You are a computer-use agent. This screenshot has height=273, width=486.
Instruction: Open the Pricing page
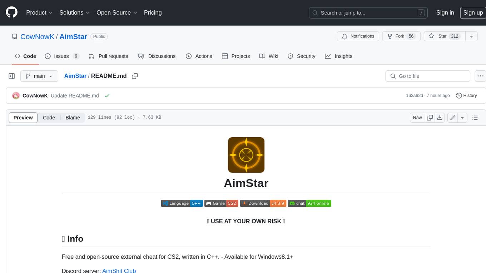153,13
